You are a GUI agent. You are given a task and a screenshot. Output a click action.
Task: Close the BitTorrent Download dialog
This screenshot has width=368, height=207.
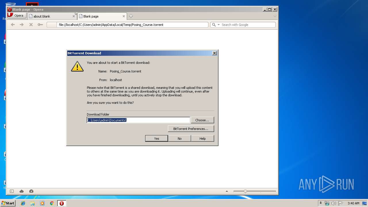click(214, 53)
